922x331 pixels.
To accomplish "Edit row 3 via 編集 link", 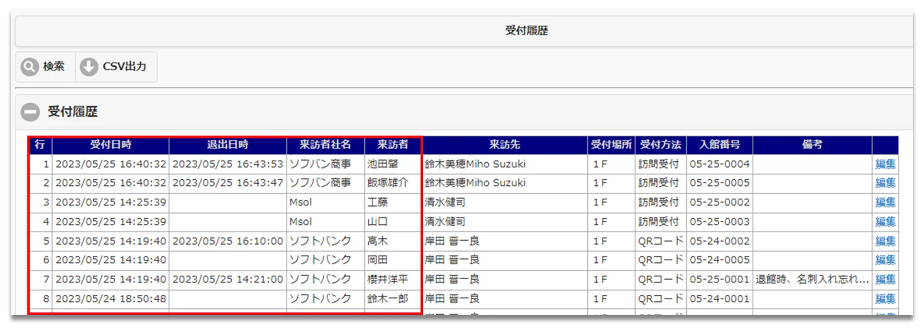I will pos(885,202).
